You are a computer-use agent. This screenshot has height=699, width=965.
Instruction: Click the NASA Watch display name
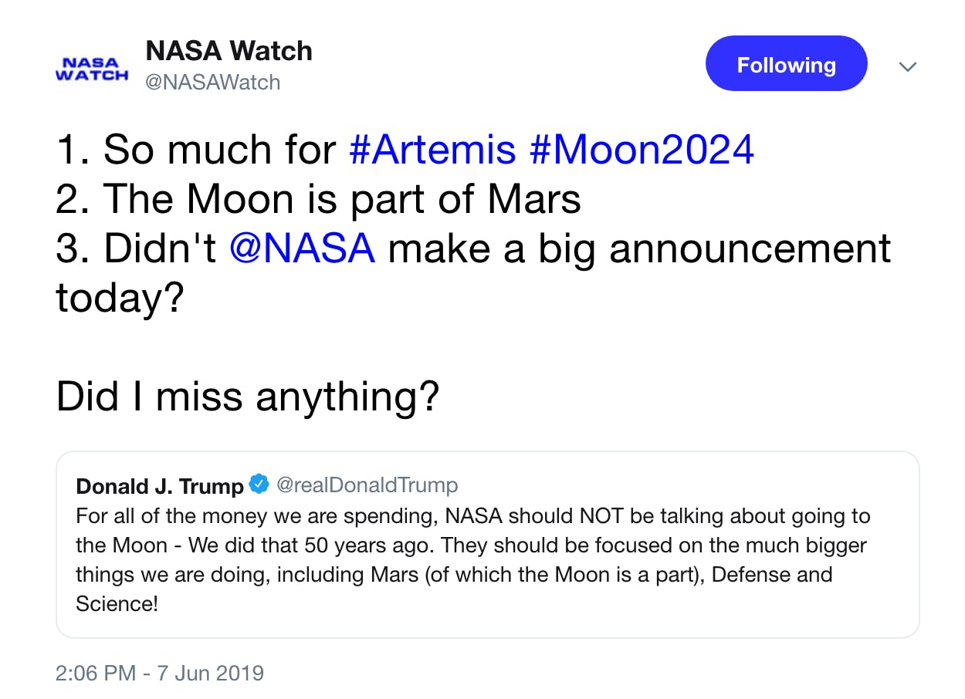pyautogui.click(x=229, y=51)
